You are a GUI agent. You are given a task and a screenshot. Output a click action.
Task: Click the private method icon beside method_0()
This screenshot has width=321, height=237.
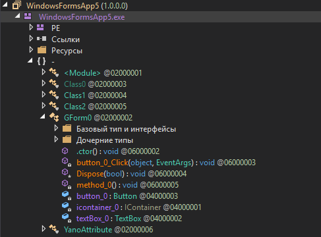[67, 184]
